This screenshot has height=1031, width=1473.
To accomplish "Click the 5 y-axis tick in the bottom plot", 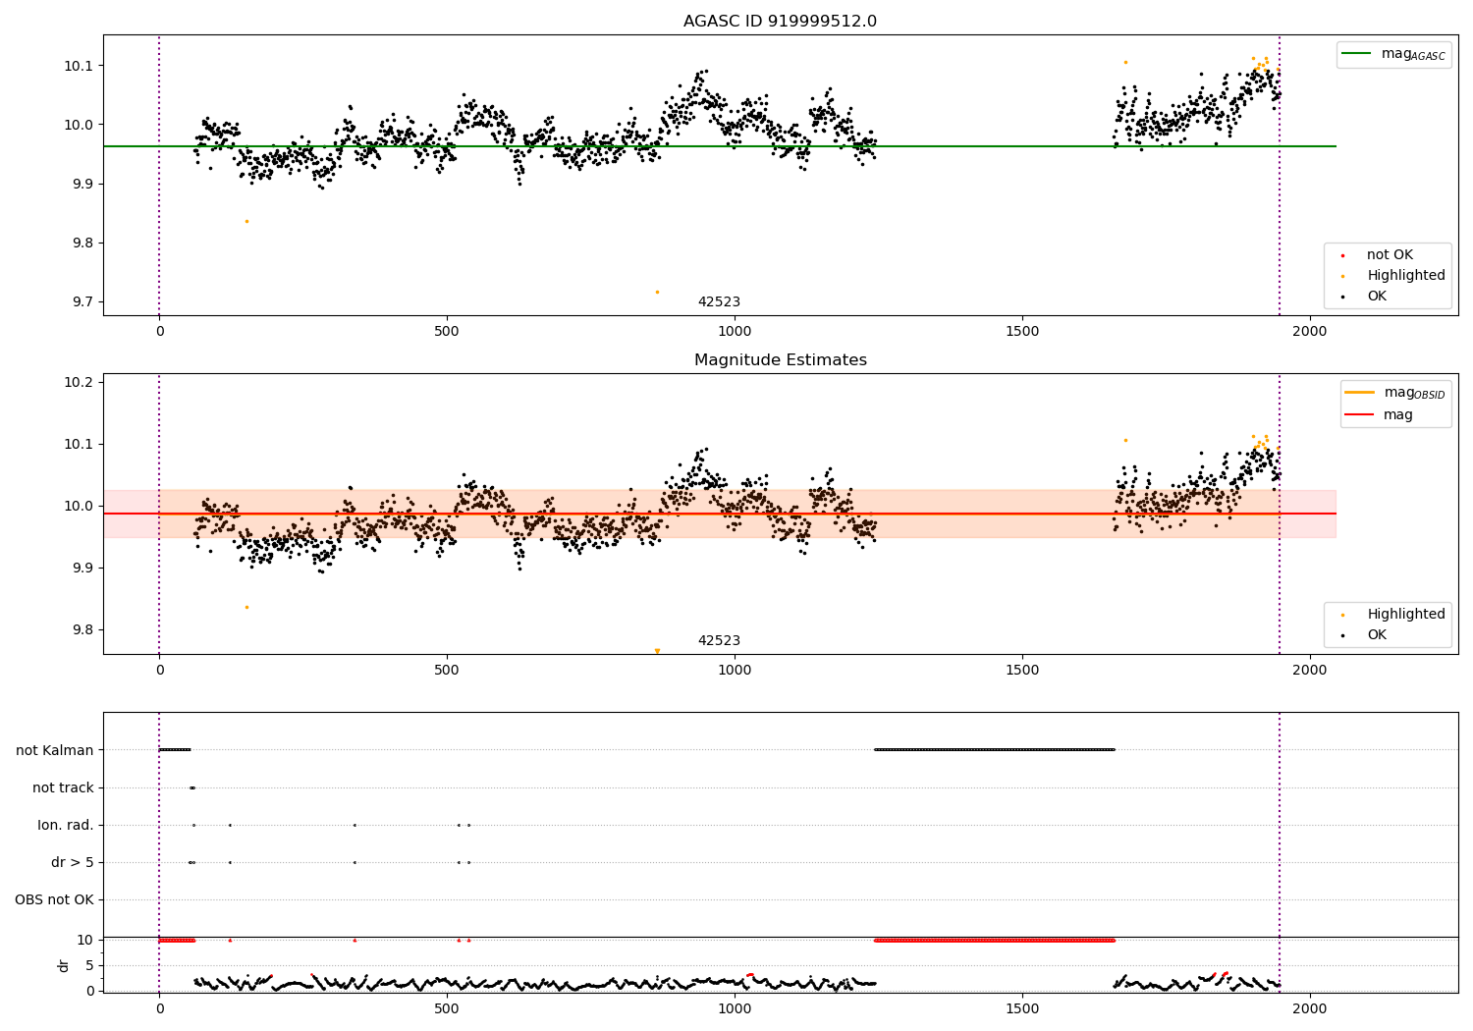I will coord(89,965).
